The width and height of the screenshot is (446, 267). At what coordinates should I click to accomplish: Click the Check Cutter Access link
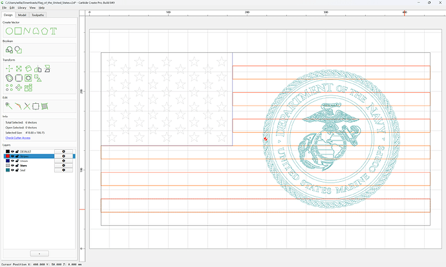click(x=18, y=138)
